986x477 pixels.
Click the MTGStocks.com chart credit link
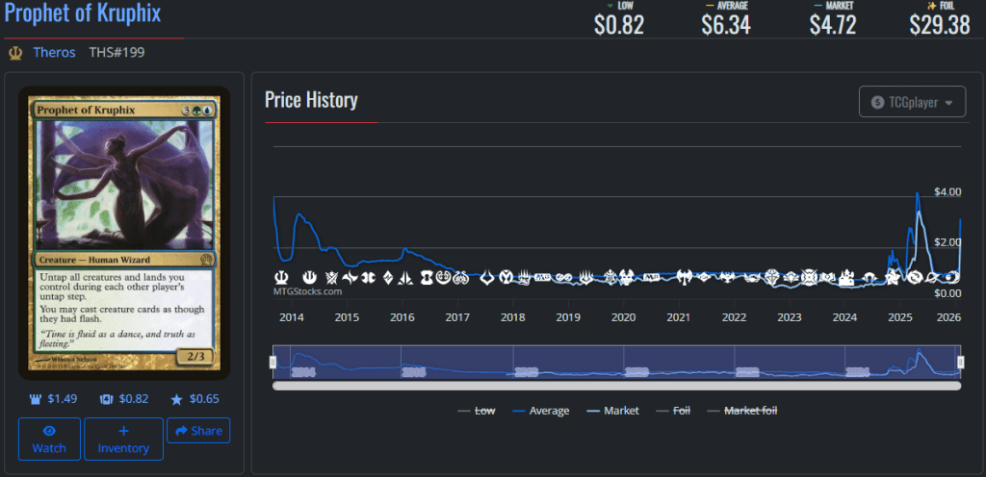click(307, 290)
